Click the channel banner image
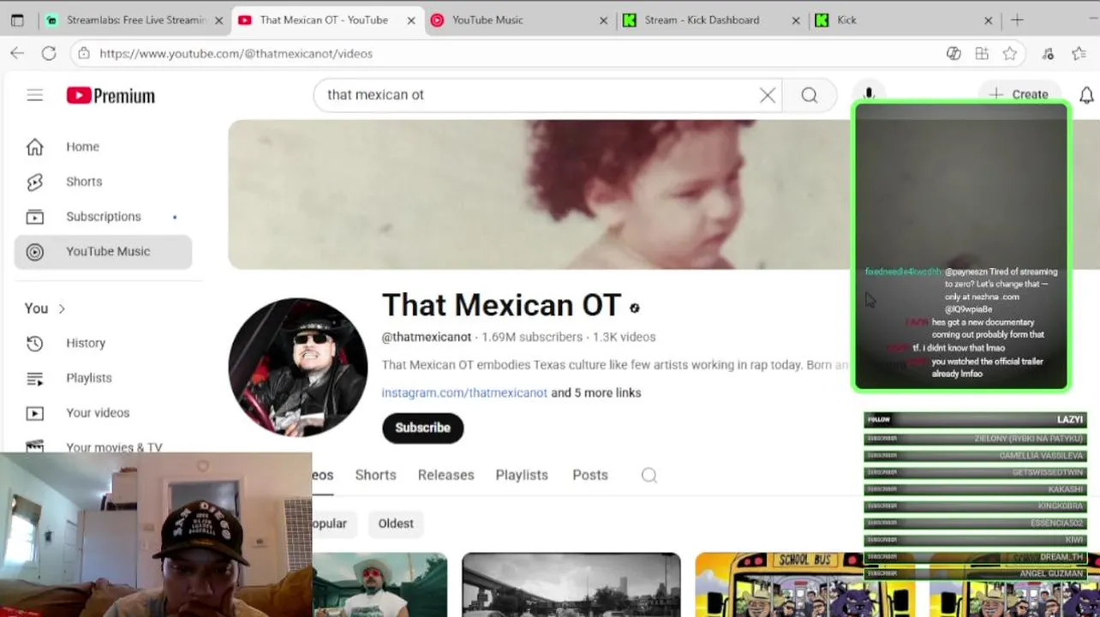The height and width of the screenshot is (617, 1100). coord(540,195)
